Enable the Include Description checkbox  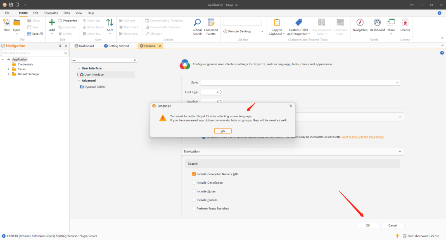point(194,183)
